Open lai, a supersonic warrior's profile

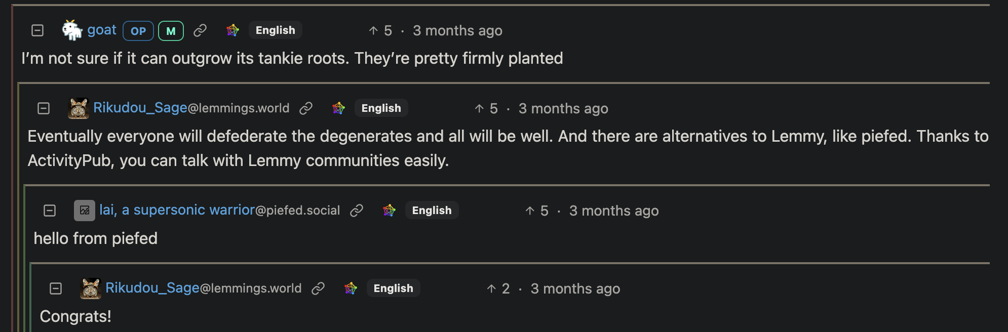[x=177, y=210]
